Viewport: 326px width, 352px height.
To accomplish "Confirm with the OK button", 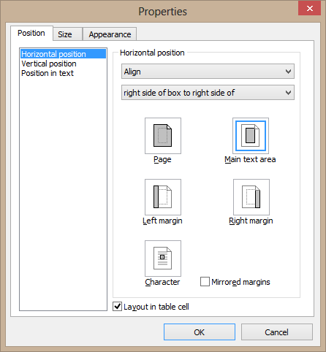I will click(x=200, y=332).
